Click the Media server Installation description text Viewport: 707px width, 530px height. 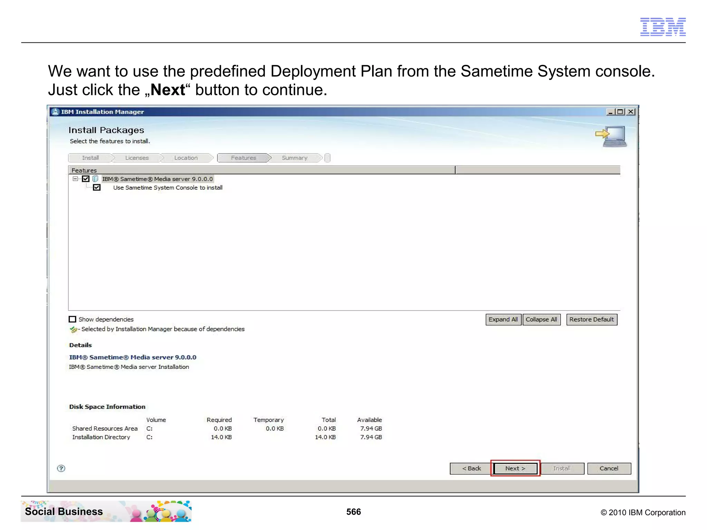129,367
